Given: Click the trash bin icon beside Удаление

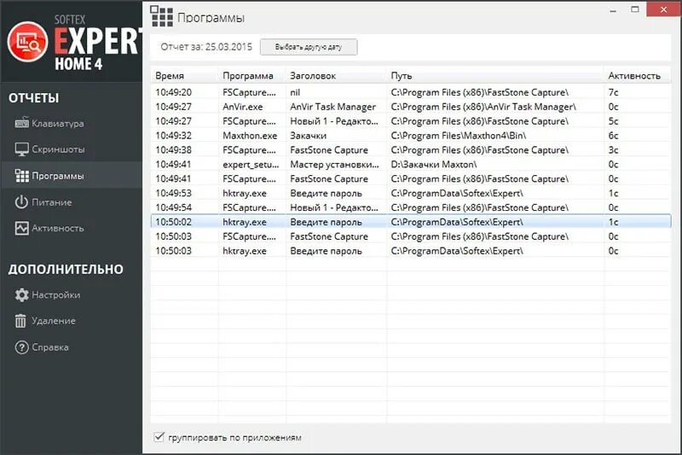Looking at the screenshot, I should coord(20,321).
